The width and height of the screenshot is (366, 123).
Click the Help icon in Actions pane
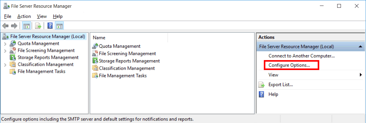click(262, 94)
